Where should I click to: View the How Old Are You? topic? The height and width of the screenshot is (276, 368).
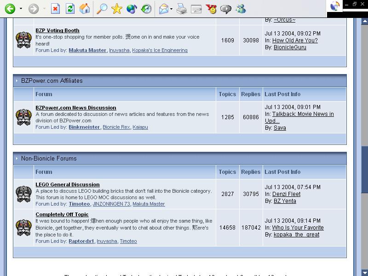point(295,40)
